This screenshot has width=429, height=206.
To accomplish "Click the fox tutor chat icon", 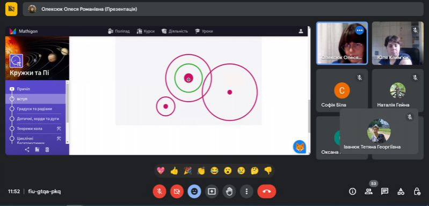I will pyautogui.click(x=300, y=147).
